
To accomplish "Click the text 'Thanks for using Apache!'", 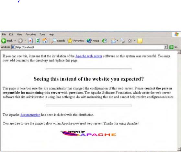I will 121,123.
